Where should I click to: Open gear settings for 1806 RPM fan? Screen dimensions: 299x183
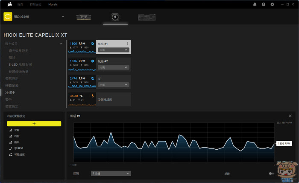(93, 44)
